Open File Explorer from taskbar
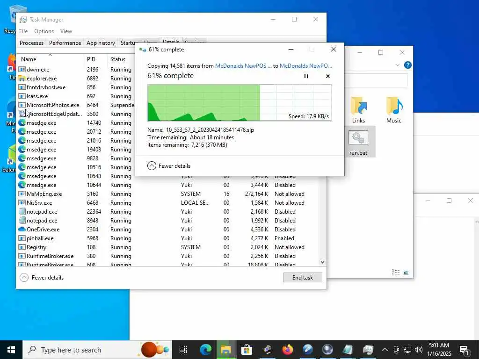 [226, 350]
